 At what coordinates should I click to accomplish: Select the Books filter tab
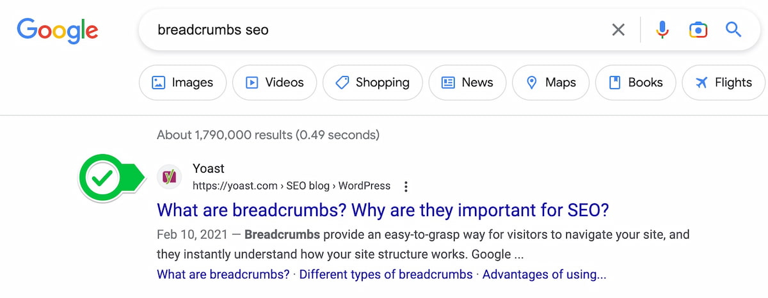[x=635, y=82]
